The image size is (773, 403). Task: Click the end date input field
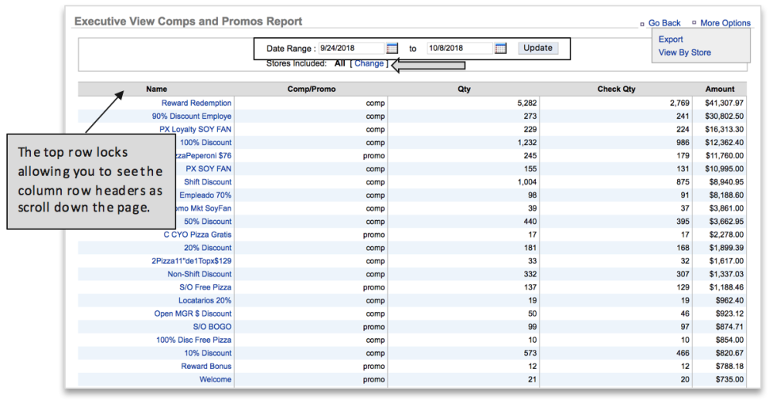(x=459, y=49)
